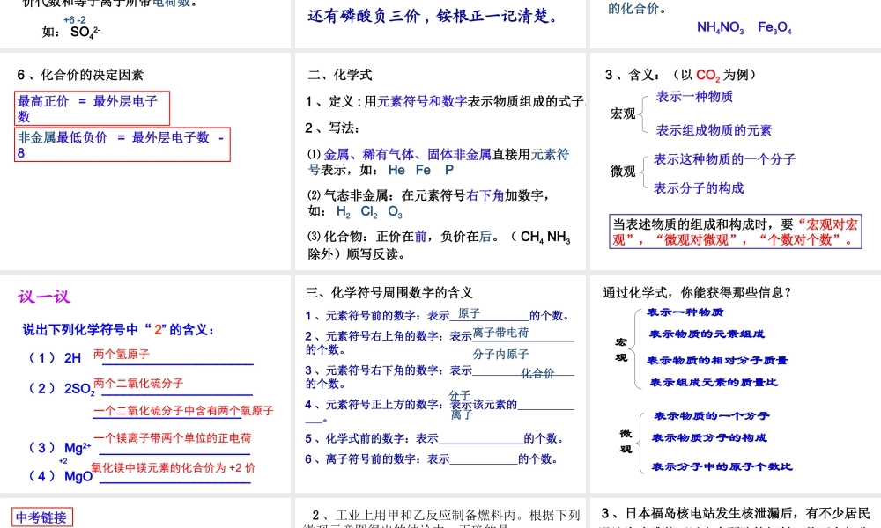Click the answer 一个镁离子带两个单位的正电荷
The image size is (881, 528).
click(172, 438)
